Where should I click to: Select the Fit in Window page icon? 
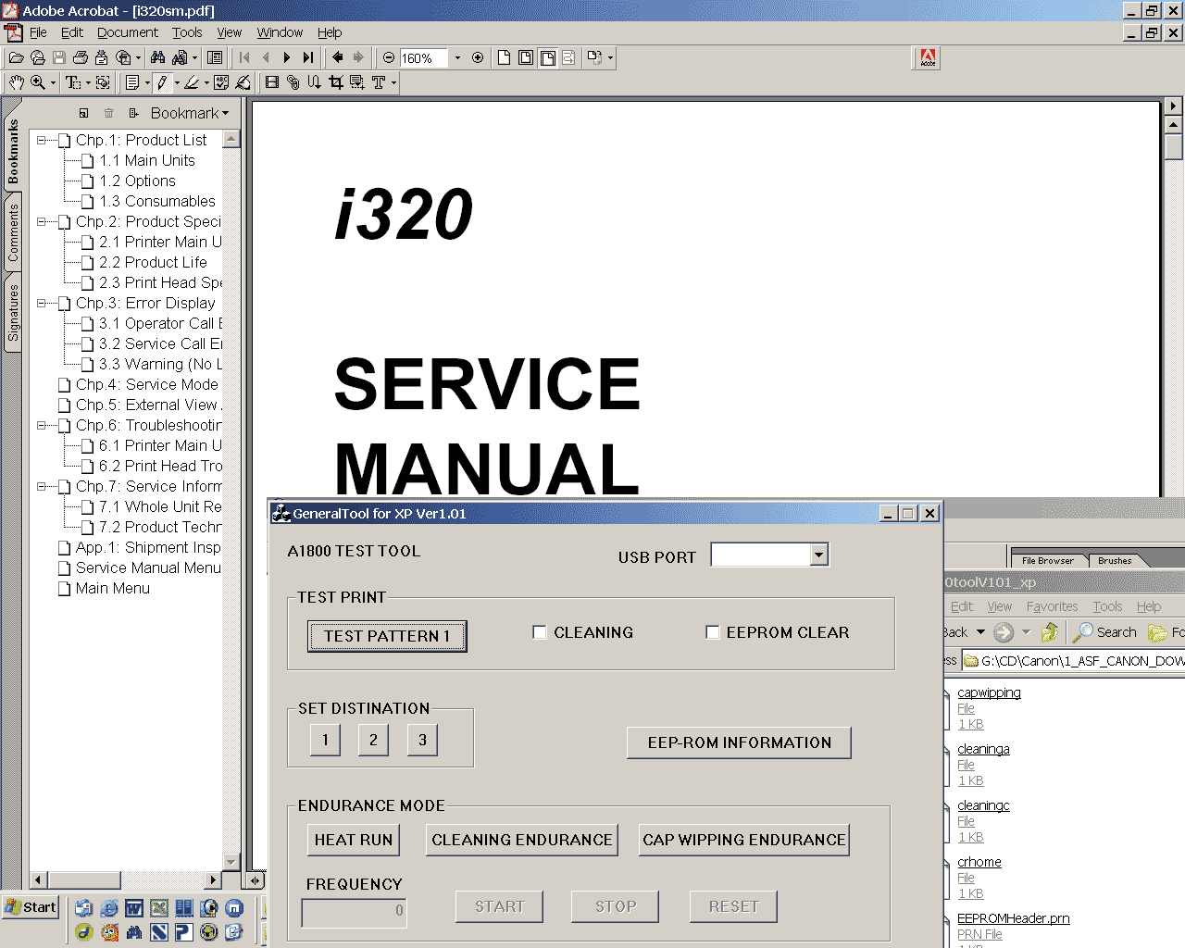pyautogui.click(x=526, y=57)
